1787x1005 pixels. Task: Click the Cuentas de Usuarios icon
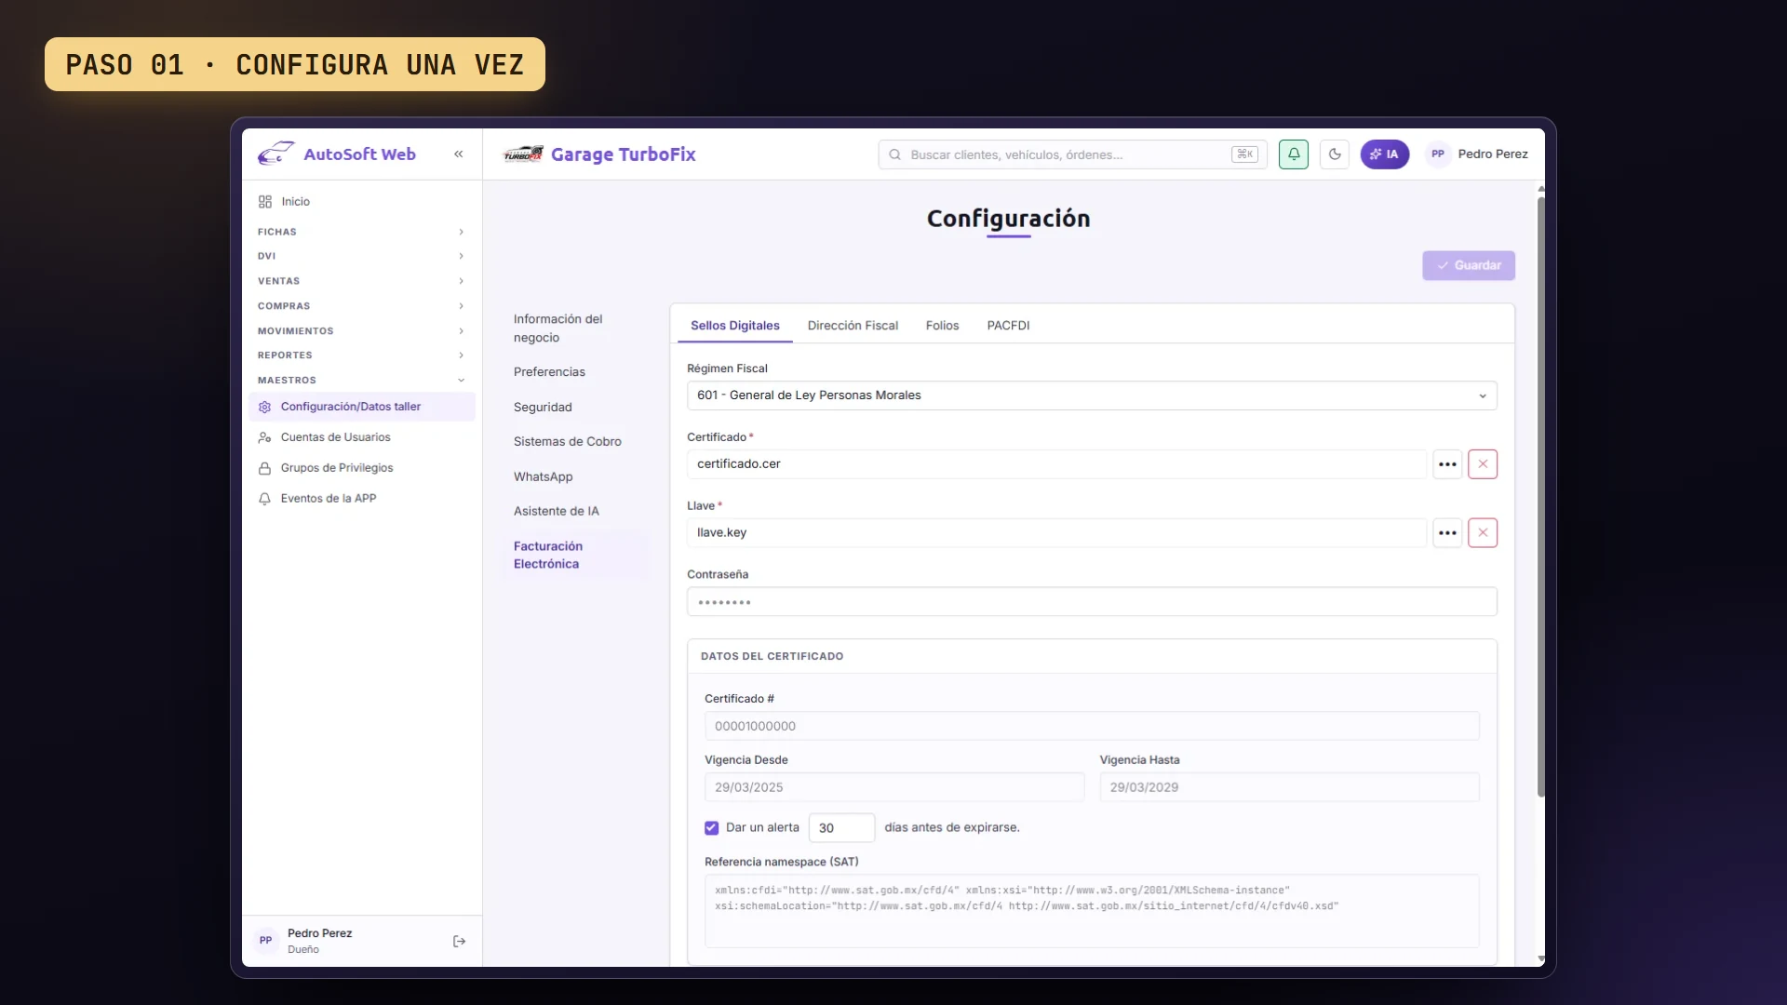click(x=265, y=437)
